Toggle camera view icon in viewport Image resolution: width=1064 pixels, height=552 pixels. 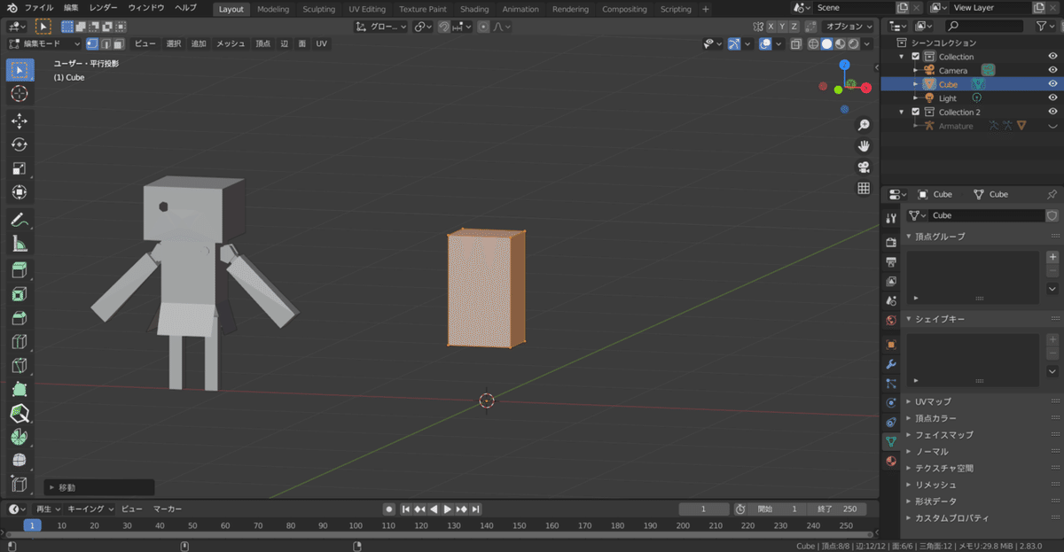point(864,167)
